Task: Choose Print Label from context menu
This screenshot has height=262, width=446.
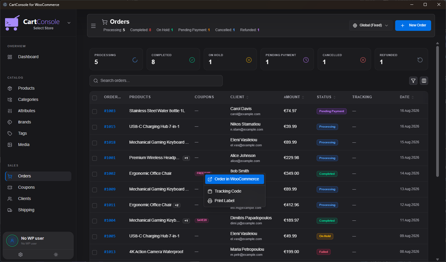Action: coord(235,201)
